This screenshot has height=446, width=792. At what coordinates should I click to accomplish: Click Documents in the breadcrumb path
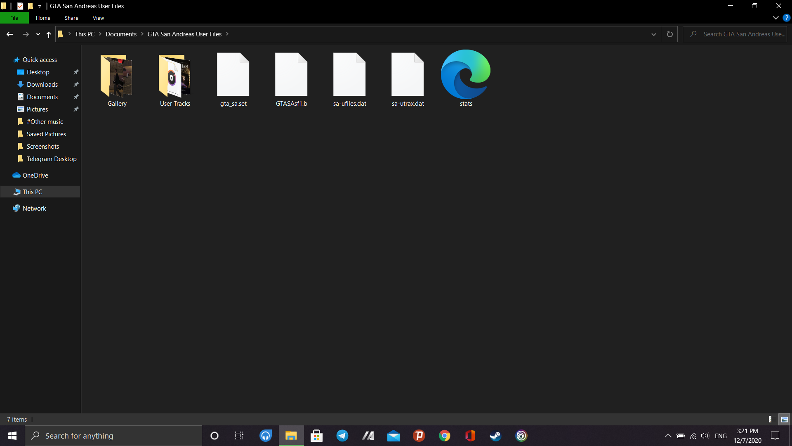[x=121, y=34]
